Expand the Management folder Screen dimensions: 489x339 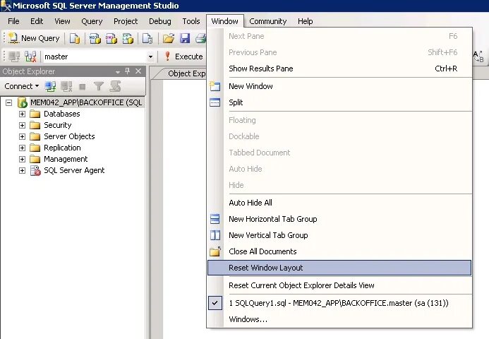(22, 159)
